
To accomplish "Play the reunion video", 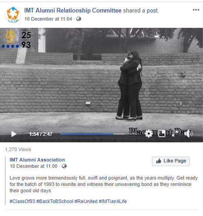I will 14,134.
